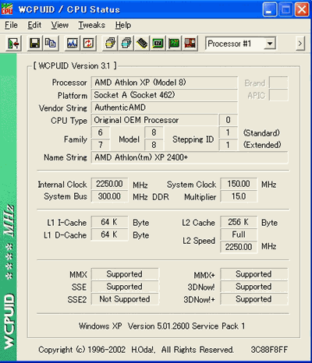Viewport: 312px width, 363px height.
Task: Open the Help menu
Action: pos(123,25)
